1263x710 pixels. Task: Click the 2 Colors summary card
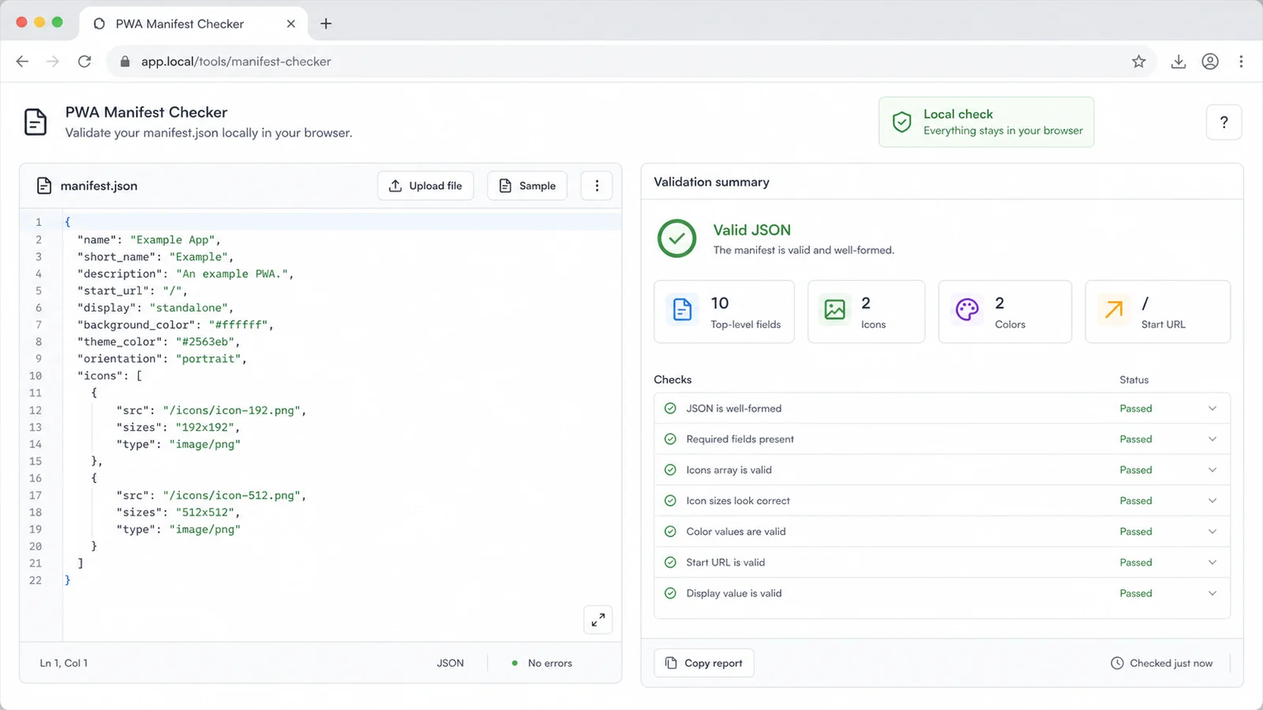[1005, 312]
